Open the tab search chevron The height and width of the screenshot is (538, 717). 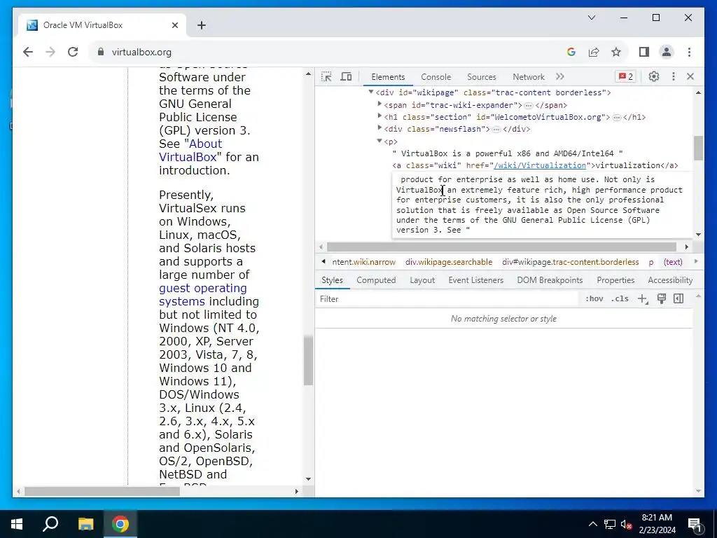[592, 18]
